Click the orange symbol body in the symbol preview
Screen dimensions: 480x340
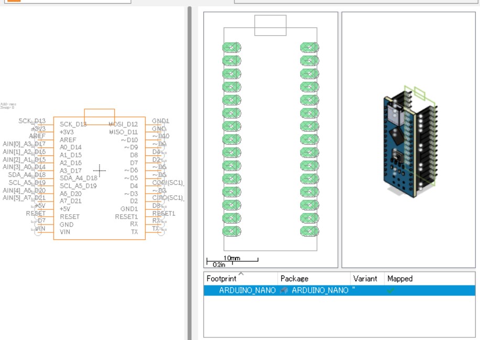tap(99, 178)
